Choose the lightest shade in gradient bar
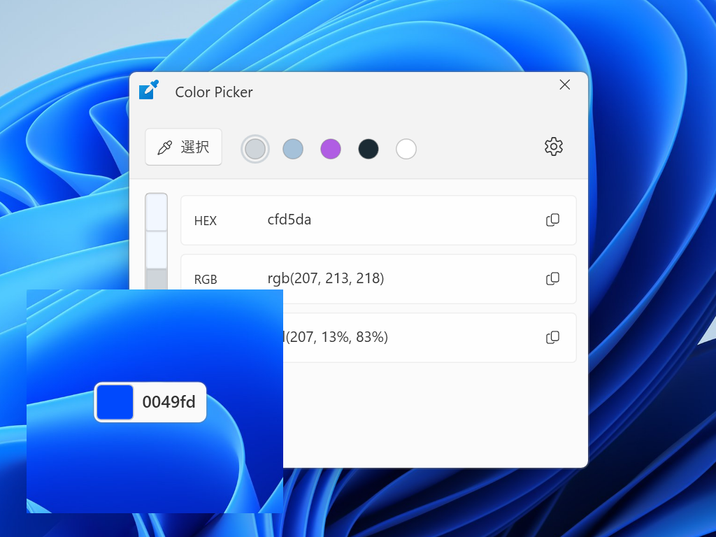Screen dimensions: 716x537 coord(156,212)
